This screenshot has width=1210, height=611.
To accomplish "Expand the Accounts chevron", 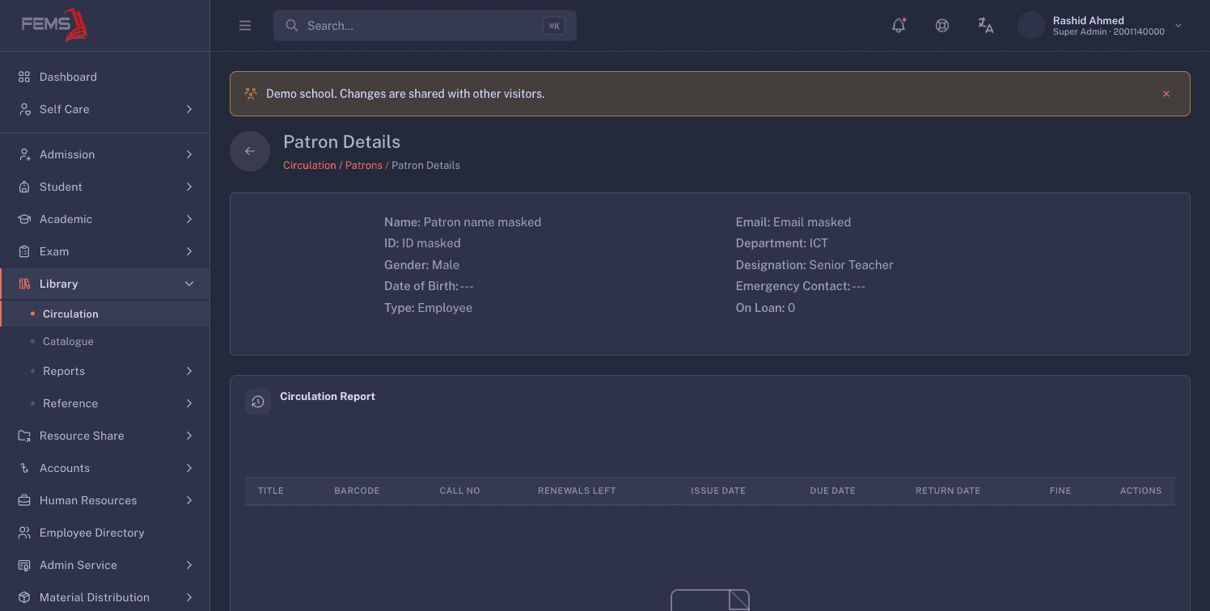I will 189,468.
